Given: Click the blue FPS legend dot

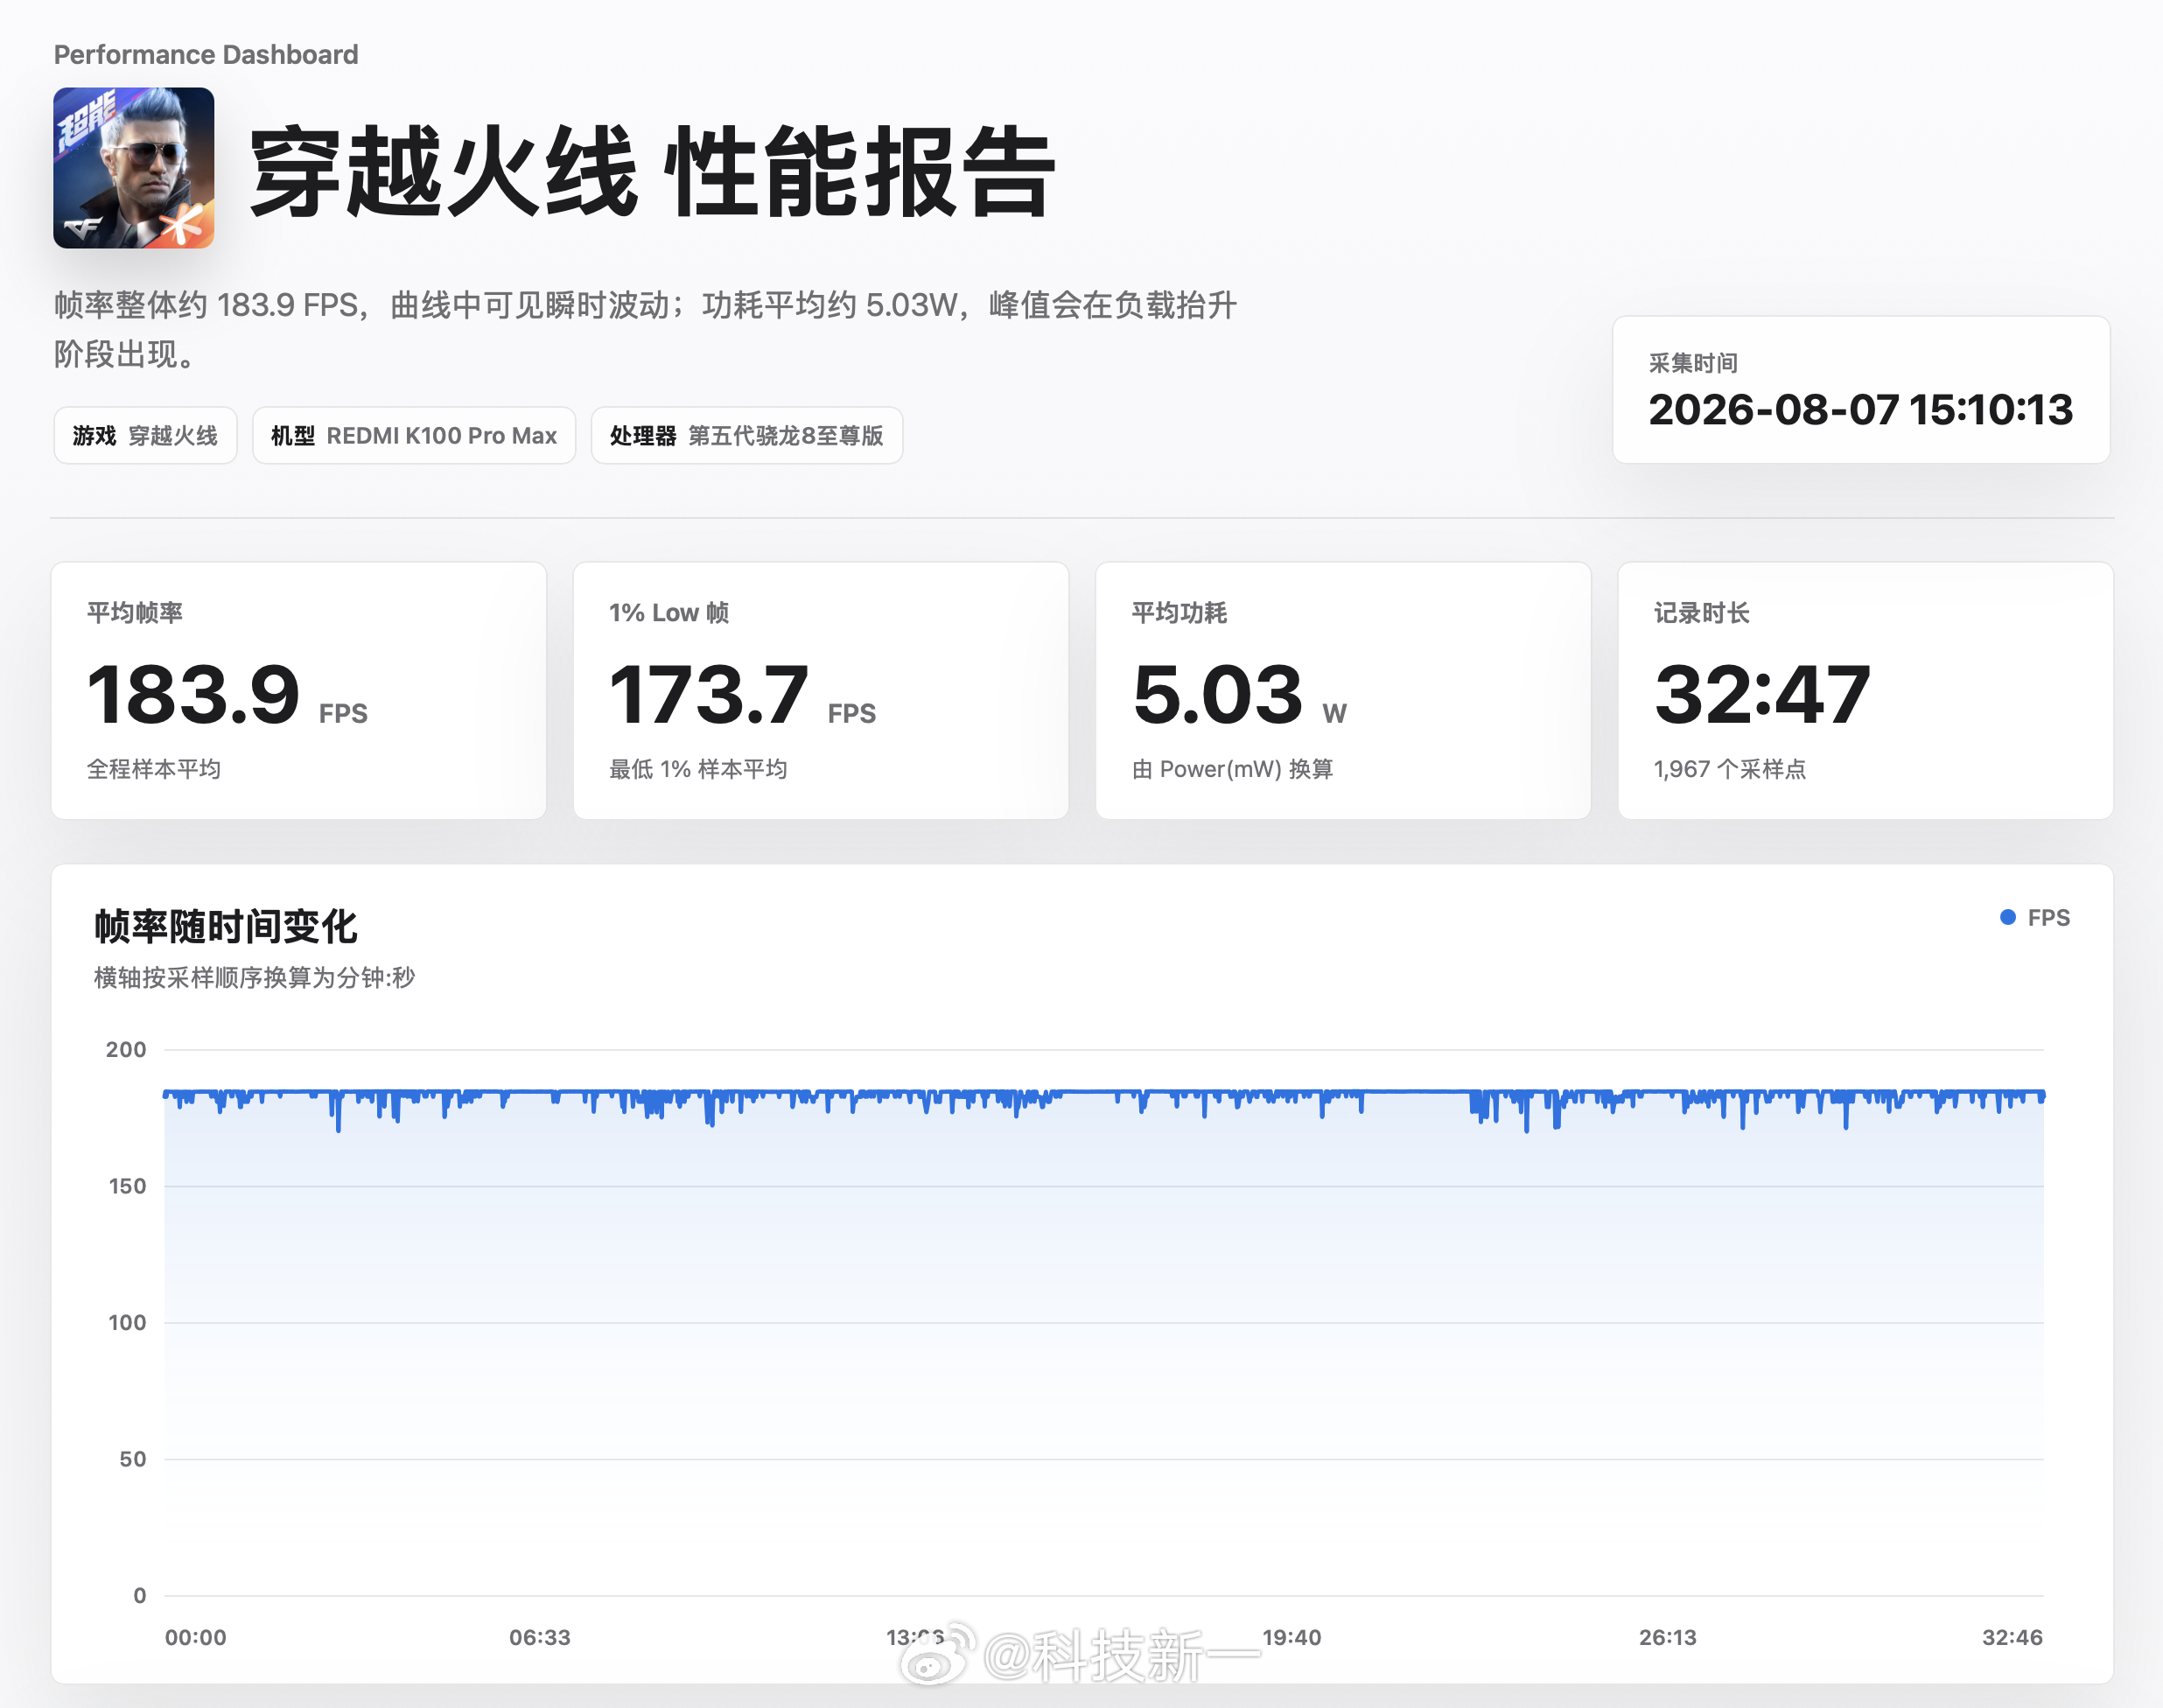Looking at the screenshot, I should click(x=2007, y=917).
